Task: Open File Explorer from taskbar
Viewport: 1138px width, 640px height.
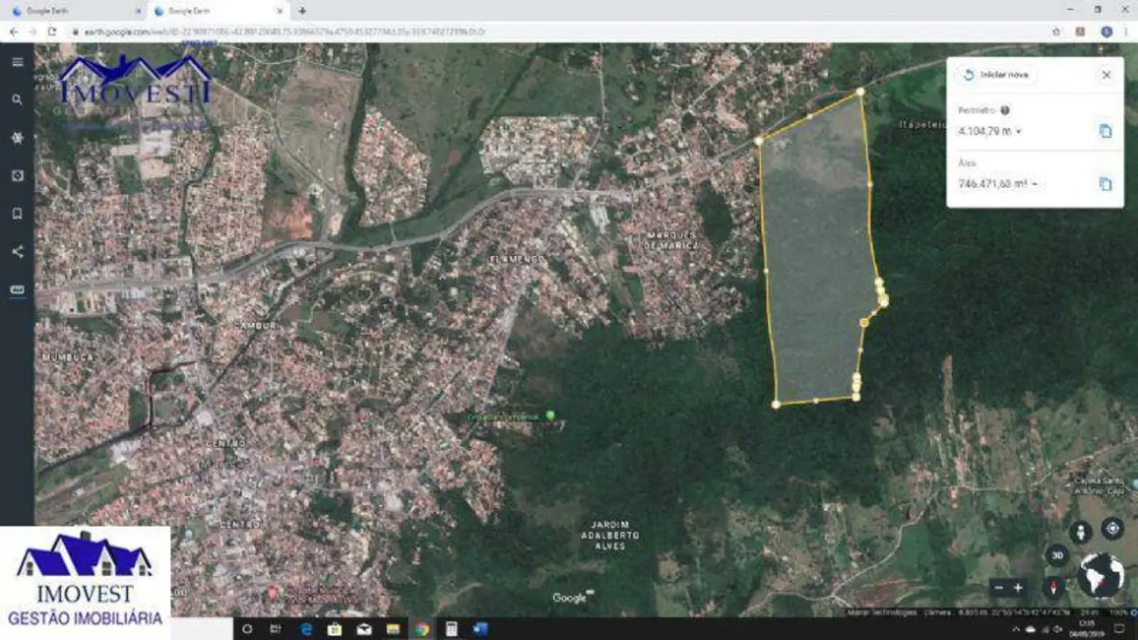Action: [393, 629]
